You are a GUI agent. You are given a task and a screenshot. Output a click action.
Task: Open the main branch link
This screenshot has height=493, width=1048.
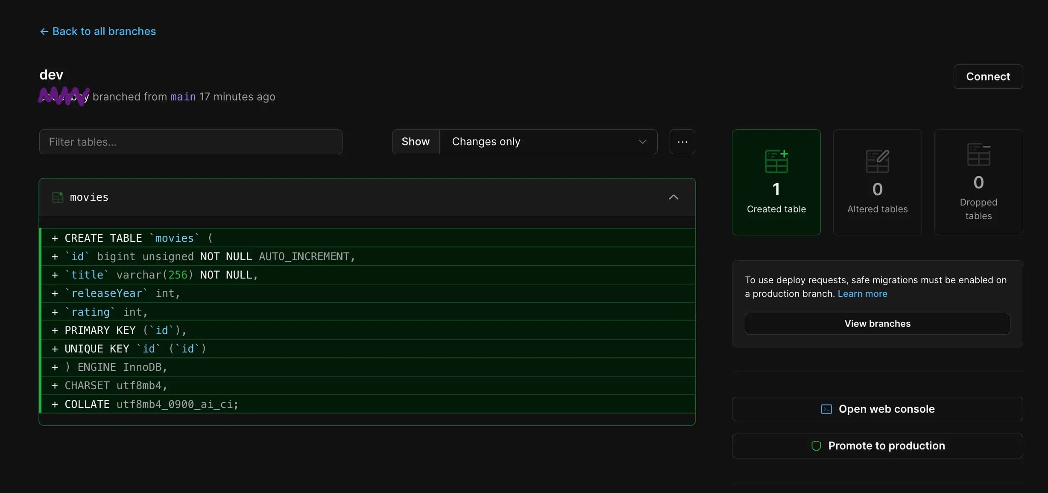click(x=183, y=97)
